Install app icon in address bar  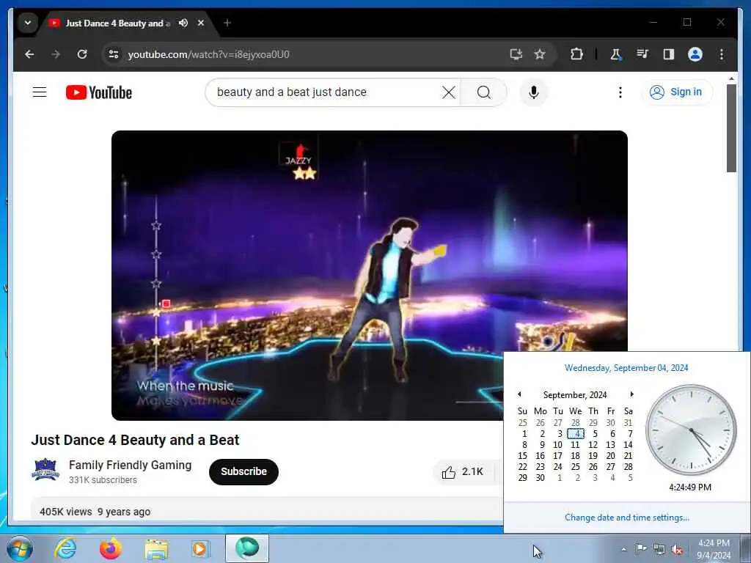coord(516,54)
